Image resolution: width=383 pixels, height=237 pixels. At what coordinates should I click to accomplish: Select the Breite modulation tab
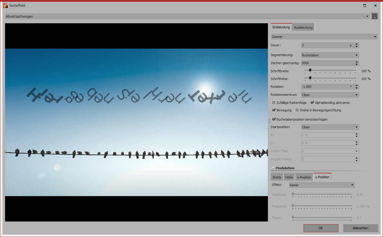(277, 177)
